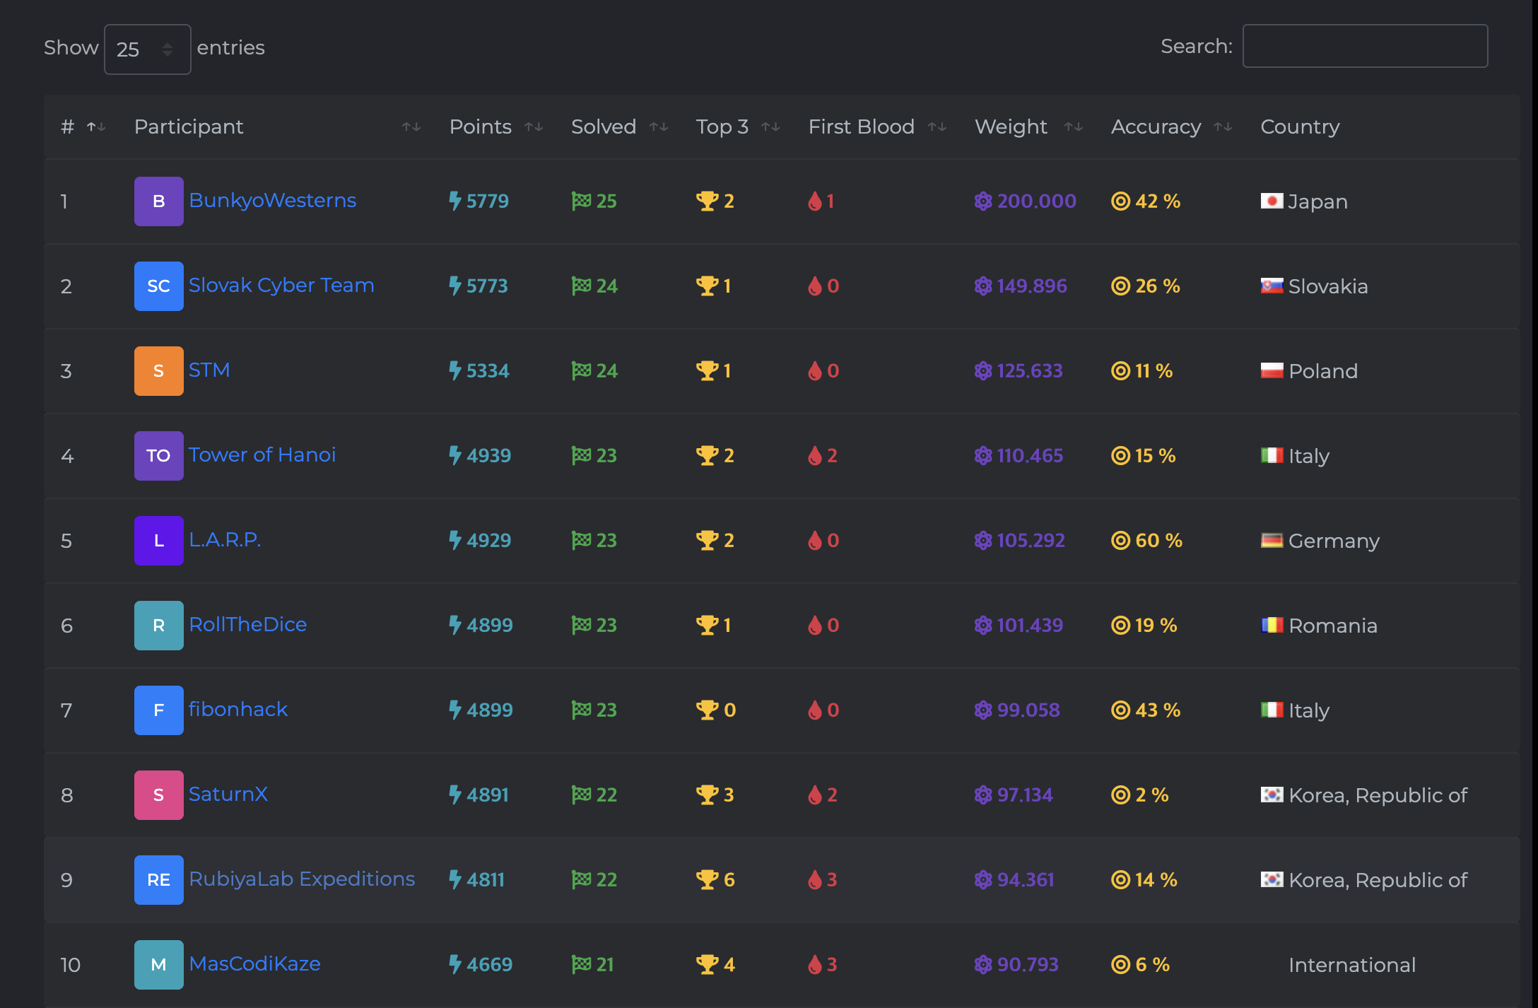Click the trophy icon in RubiyaLab Expeditions row

pos(707,880)
